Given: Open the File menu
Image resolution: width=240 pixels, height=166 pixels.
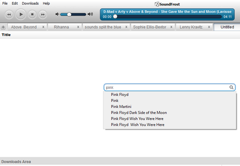Looking at the screenshot, I should pos(5,3).
